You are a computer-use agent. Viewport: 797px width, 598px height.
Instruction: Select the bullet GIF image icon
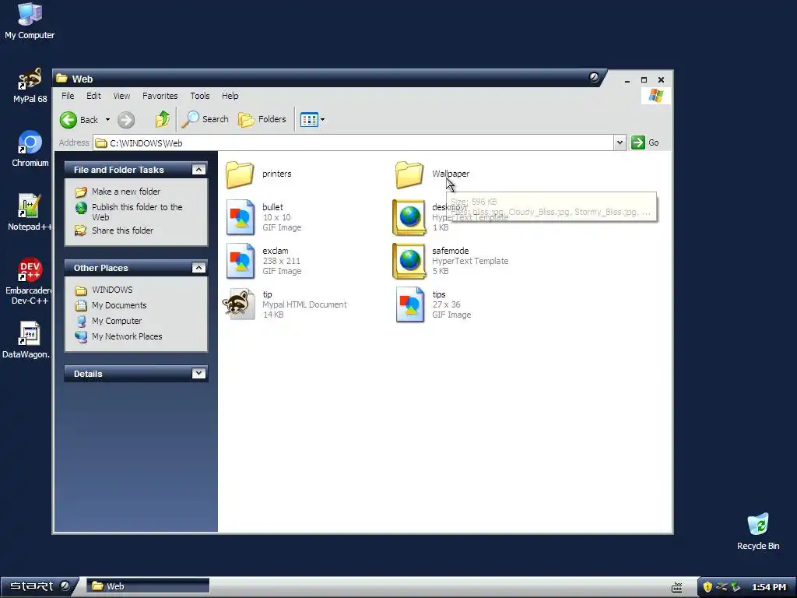240,218
